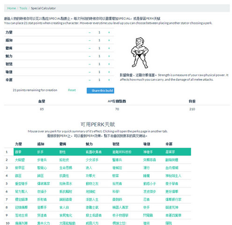The image size is (232, 225).
Task: Open the 生命恩賜 perk in level 3 row
Action: tap(66, 168)
